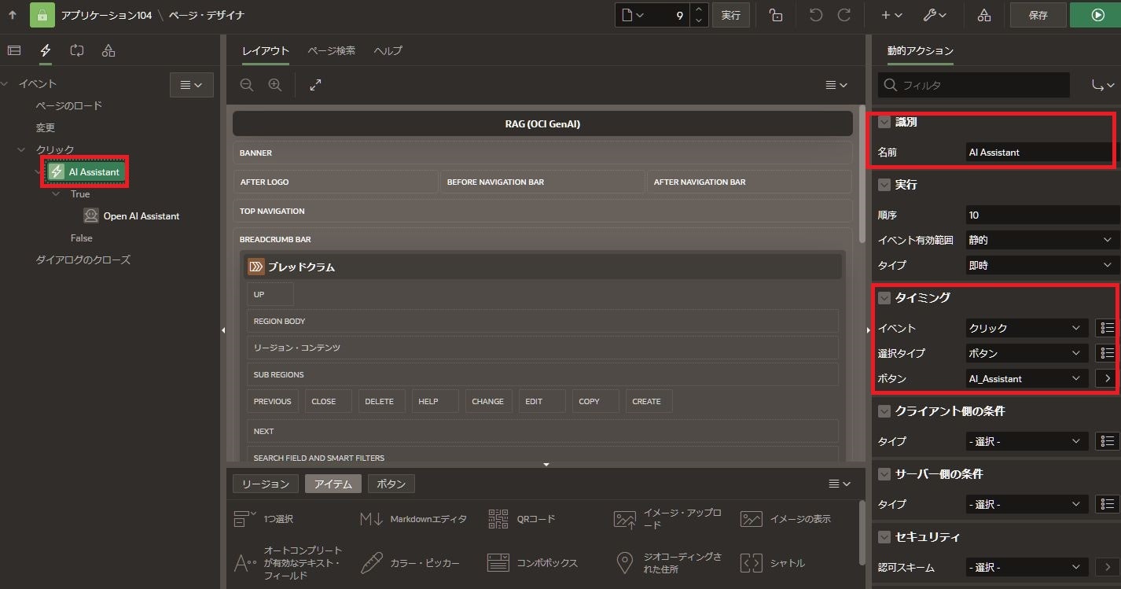
Task: Select the QRコード item in gallery
Action: 521,519
